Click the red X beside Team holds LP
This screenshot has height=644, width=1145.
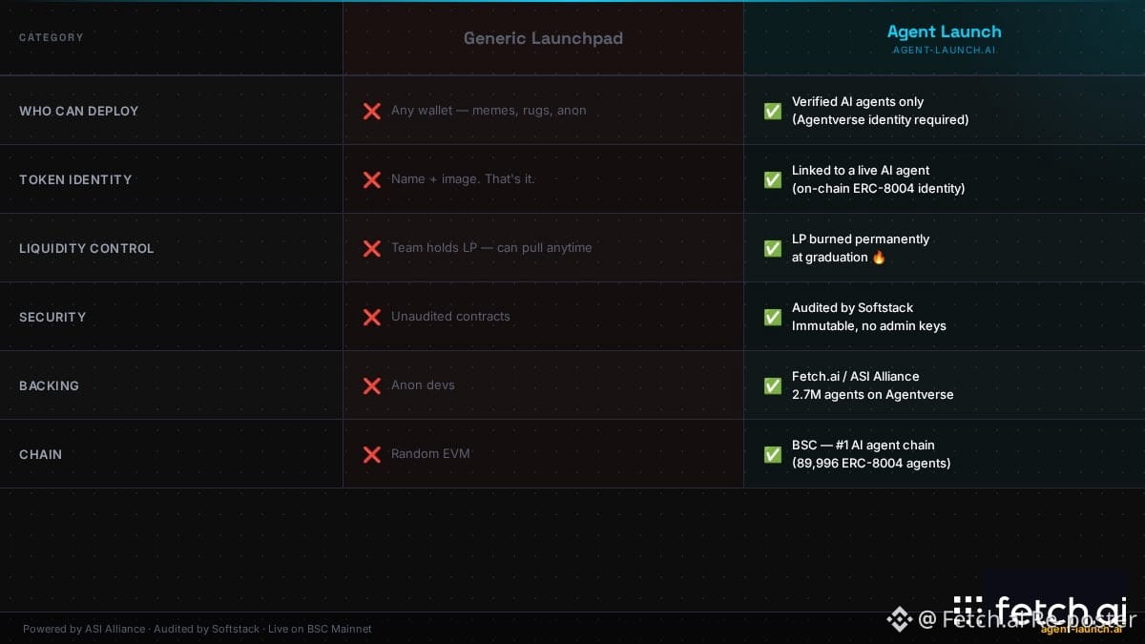pyautogui.click(x=372, y=248)
